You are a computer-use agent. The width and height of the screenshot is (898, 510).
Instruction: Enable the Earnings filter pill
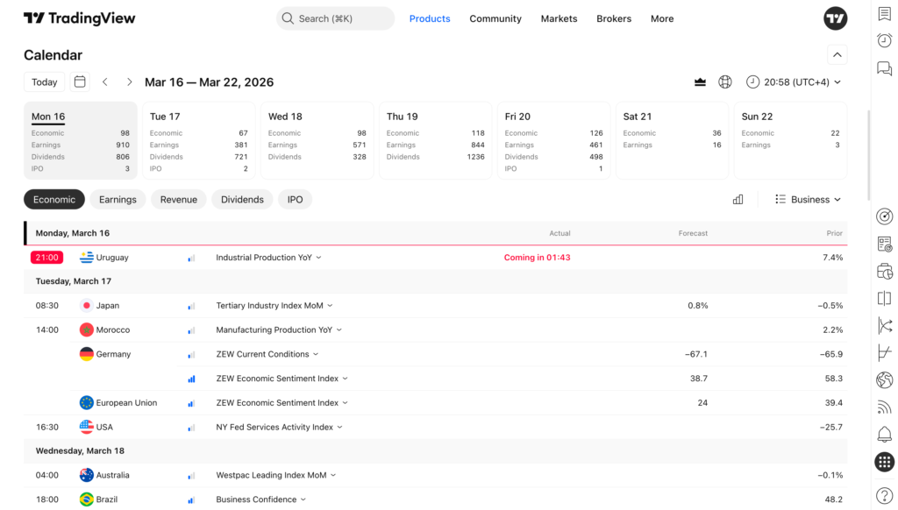(118, 199)
